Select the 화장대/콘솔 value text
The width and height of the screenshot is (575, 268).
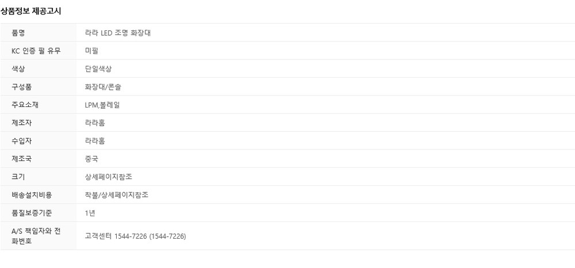(103, 87)
